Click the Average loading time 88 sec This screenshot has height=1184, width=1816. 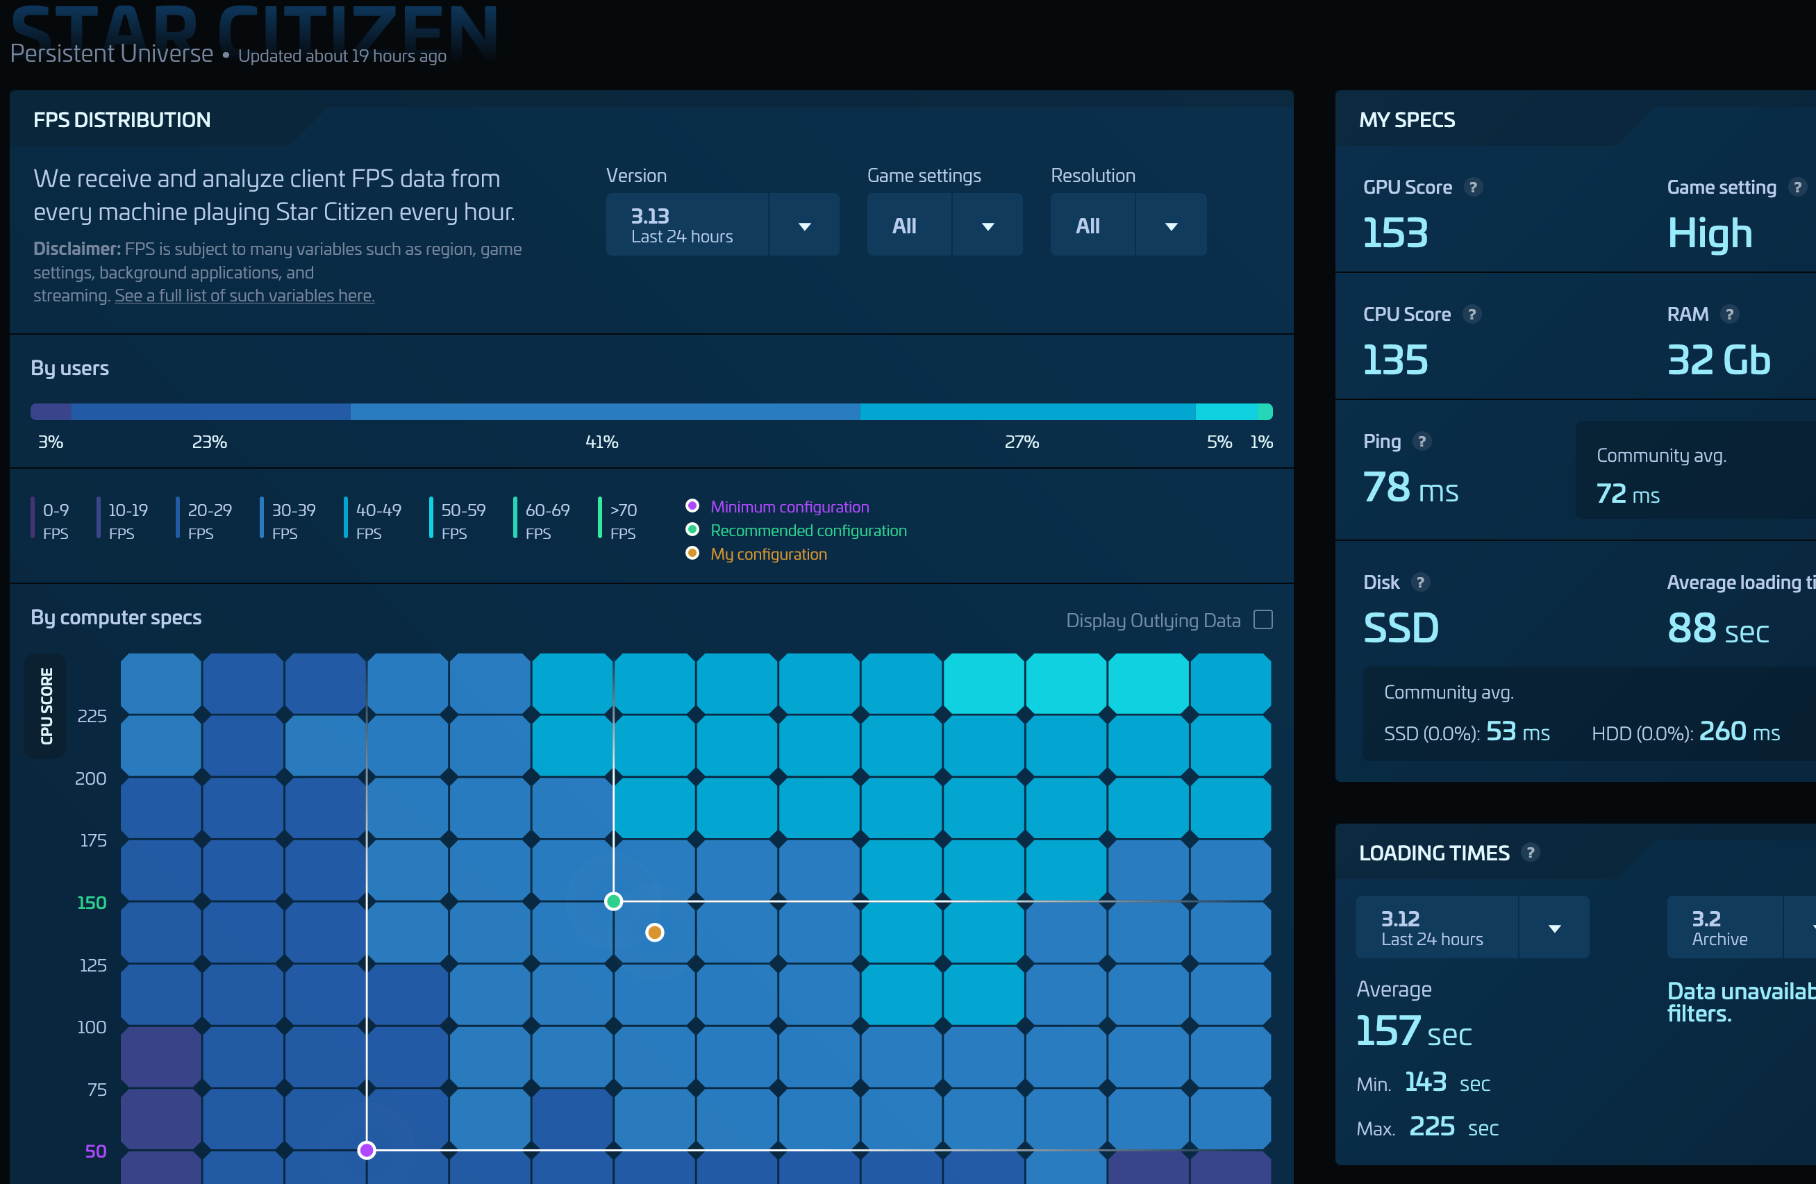click(1717, 628)
